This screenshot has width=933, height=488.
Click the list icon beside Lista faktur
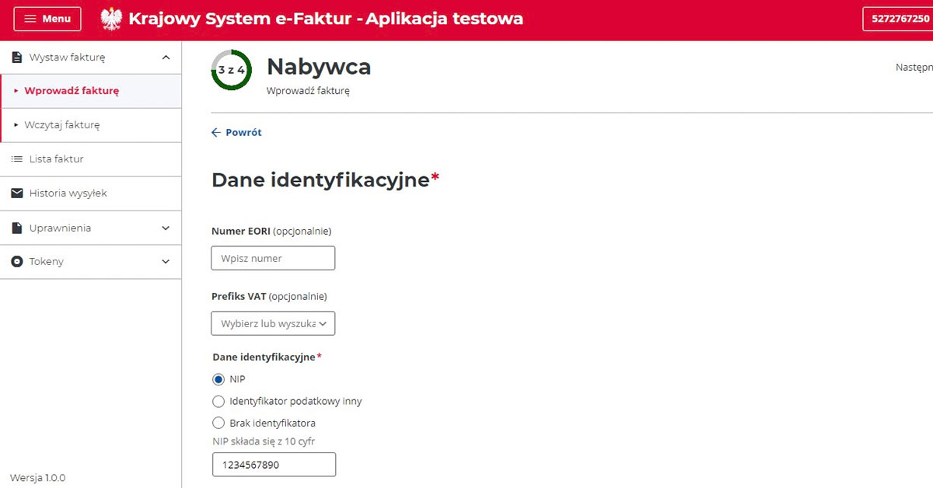tap(17, 159)
